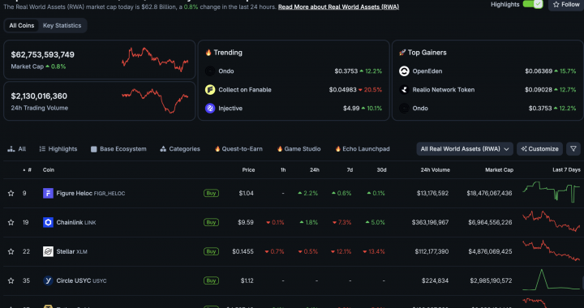Image resolution: width=584 pixels, height=308 pixels.
Task: Sort by the Market Cap column header
Action: click(499, 169)
